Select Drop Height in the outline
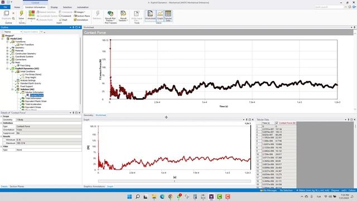This screenshot has width=357, height=201. (31, 78)
